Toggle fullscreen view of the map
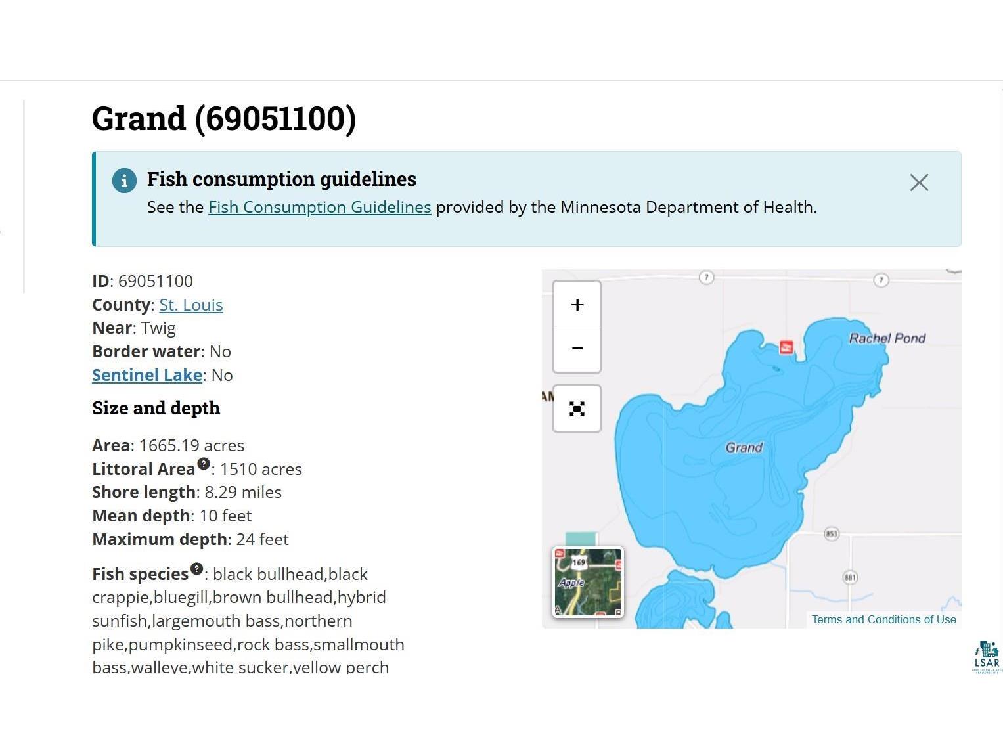The width and height of the screenshot is (1003, 752). click(x=577, y=409)
